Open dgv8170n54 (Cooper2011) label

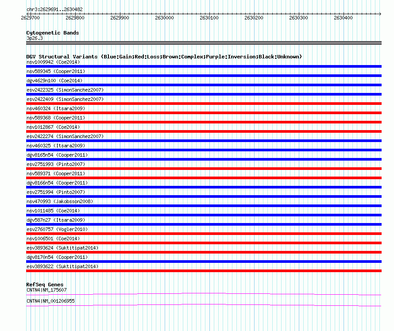point(57,257)
